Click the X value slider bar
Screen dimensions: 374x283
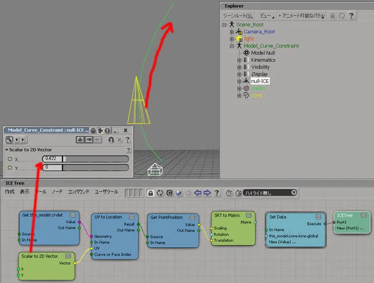(x=95, y=159)
